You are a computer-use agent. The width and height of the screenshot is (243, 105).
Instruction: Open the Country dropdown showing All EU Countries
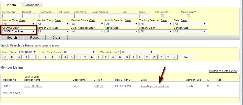[19, 31]
